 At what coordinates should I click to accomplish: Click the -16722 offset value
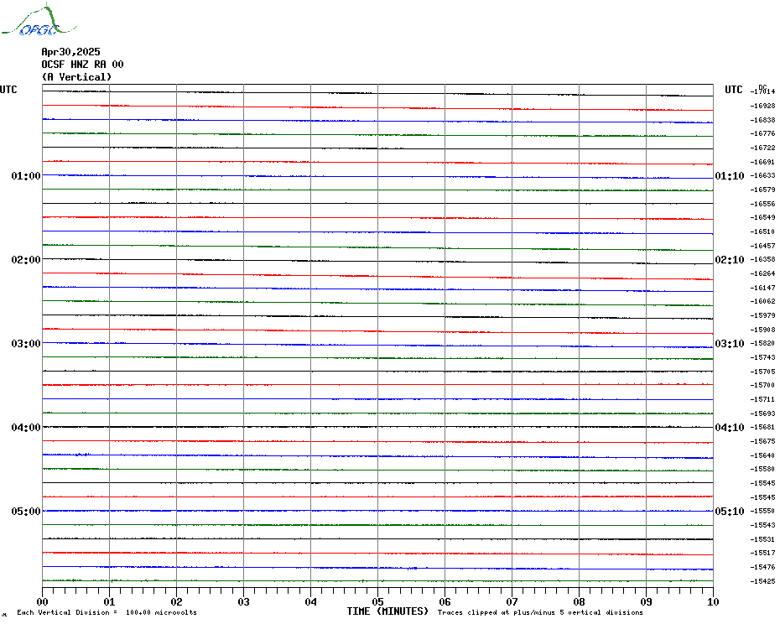[x=762, y=148]
